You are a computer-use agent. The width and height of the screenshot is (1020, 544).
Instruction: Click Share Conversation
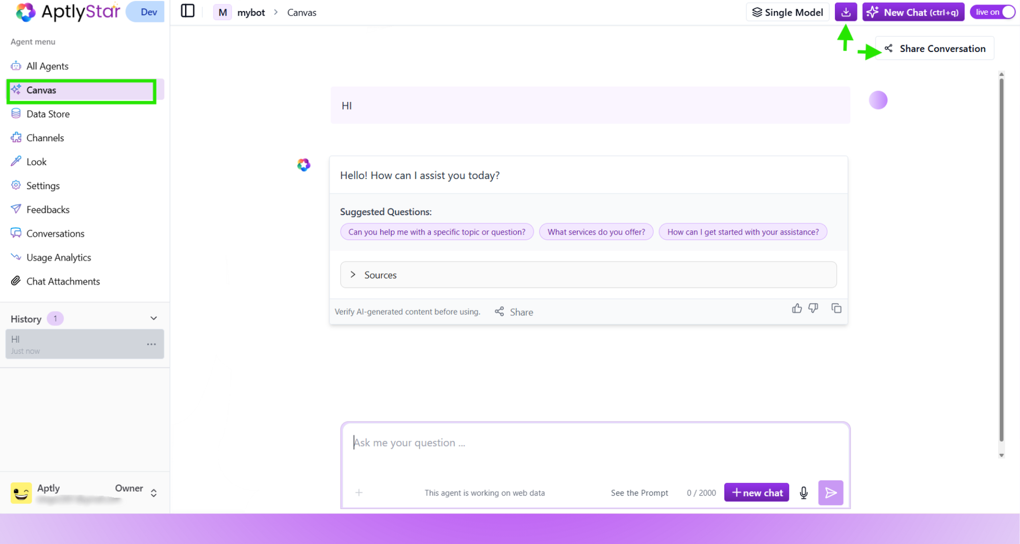tap(935, 48)
